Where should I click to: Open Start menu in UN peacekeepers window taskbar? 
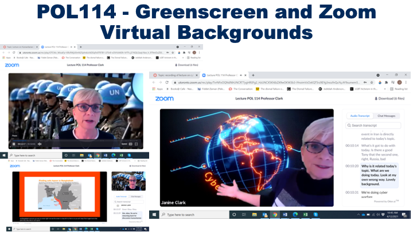pyautogui.click(x=3, y=155)
